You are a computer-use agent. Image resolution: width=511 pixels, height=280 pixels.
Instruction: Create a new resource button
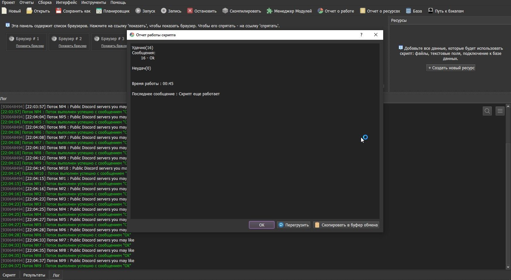(451, 68)
